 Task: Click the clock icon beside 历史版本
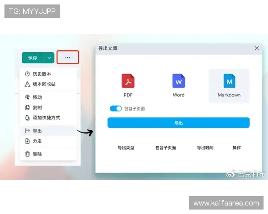27,74
